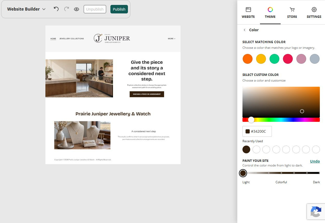Click Discuss a Piece or Assessment button

click(x=147, y=94)
